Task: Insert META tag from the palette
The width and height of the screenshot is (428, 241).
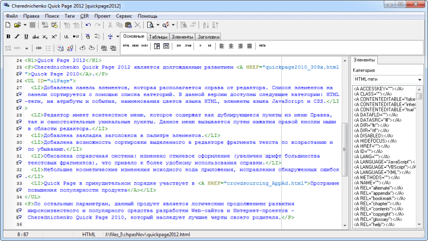Action: coord(262,46)
